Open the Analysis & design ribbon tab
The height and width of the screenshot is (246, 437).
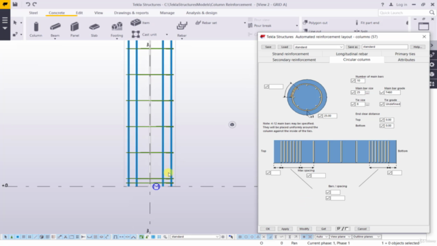pyautogui.click(x=201, y=13)
